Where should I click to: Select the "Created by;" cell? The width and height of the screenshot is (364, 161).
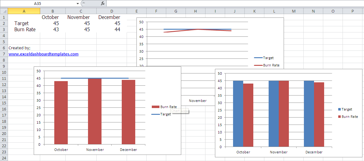tap(20, 48)
